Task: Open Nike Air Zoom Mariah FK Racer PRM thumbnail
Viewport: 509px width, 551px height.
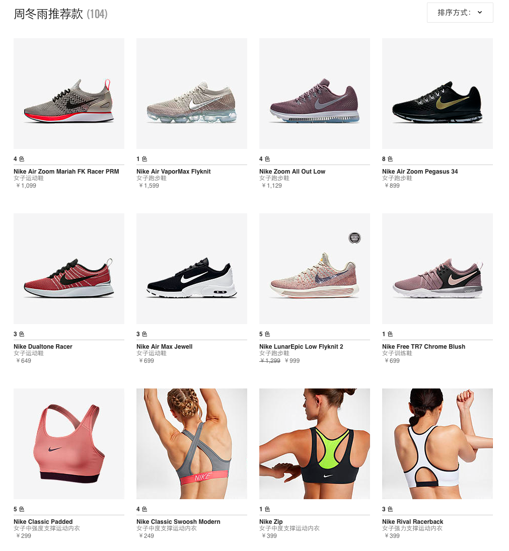Action: click(69, 94)
